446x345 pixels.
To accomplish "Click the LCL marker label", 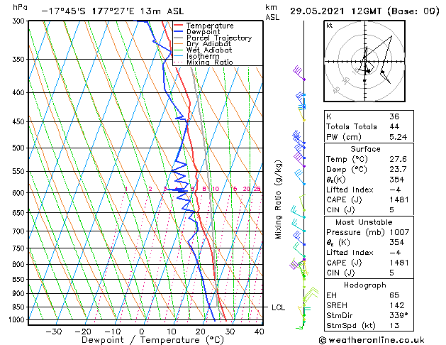I will [x=278, y=307].
